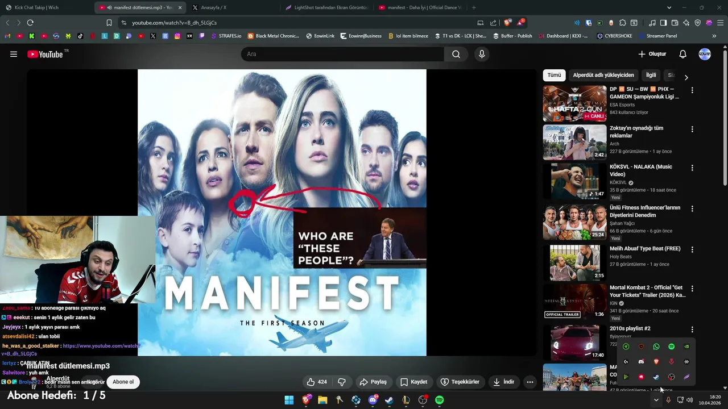The height and width of the screenshot is (409, 728).
Task: Open options for 2010s playlist #2
Action: (x=692, y=329)
